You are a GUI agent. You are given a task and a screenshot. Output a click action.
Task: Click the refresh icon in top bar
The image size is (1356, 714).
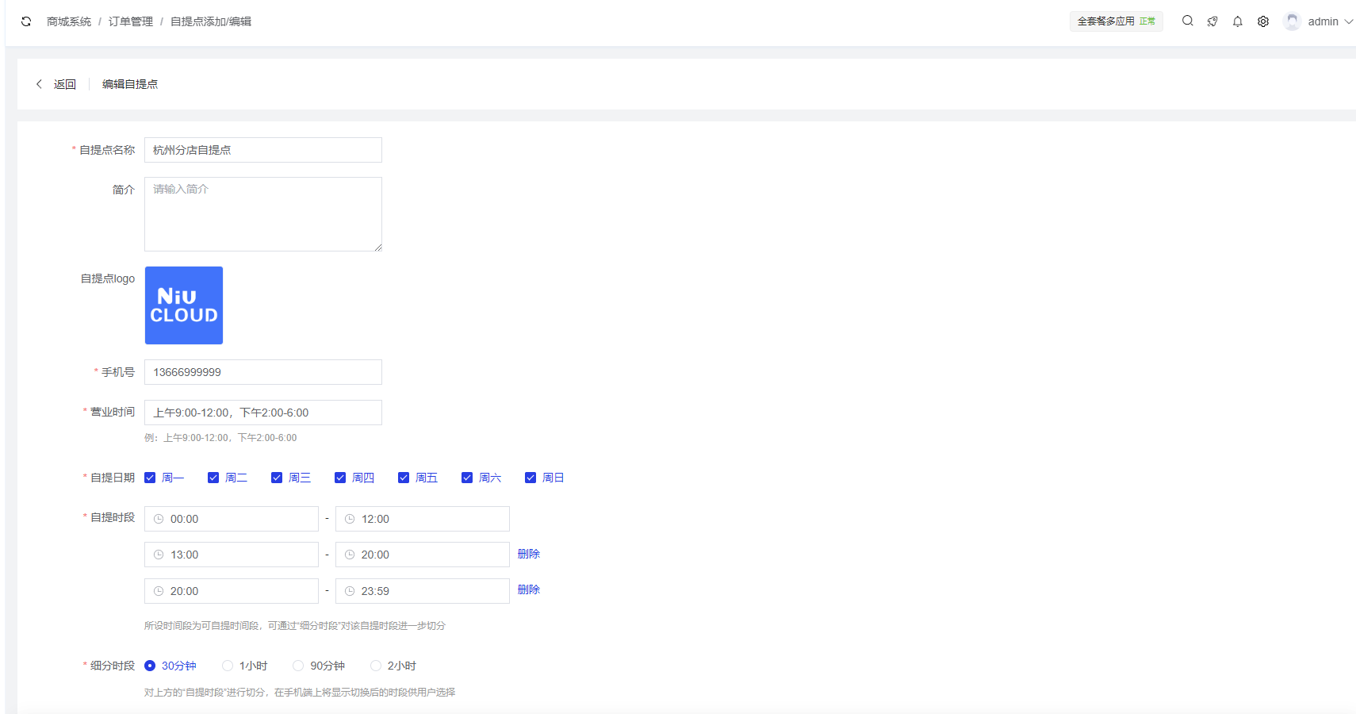pyautogui.click(x=26, y=21)
